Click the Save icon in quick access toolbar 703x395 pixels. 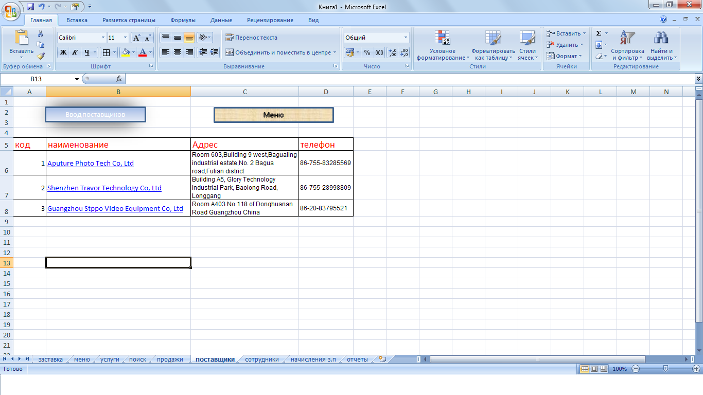tap(30, 7)
